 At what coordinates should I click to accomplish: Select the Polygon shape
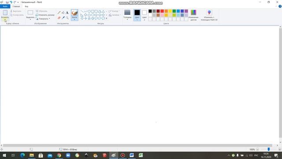tap(100, 11)
